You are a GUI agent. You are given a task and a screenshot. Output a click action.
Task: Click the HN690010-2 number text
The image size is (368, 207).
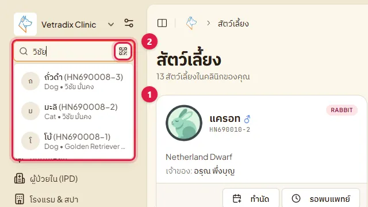(x=230, y=129)
